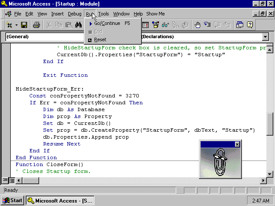This screenshot has width=275, height=206.
Task: Open the View menu
Action: pos(42,14)
